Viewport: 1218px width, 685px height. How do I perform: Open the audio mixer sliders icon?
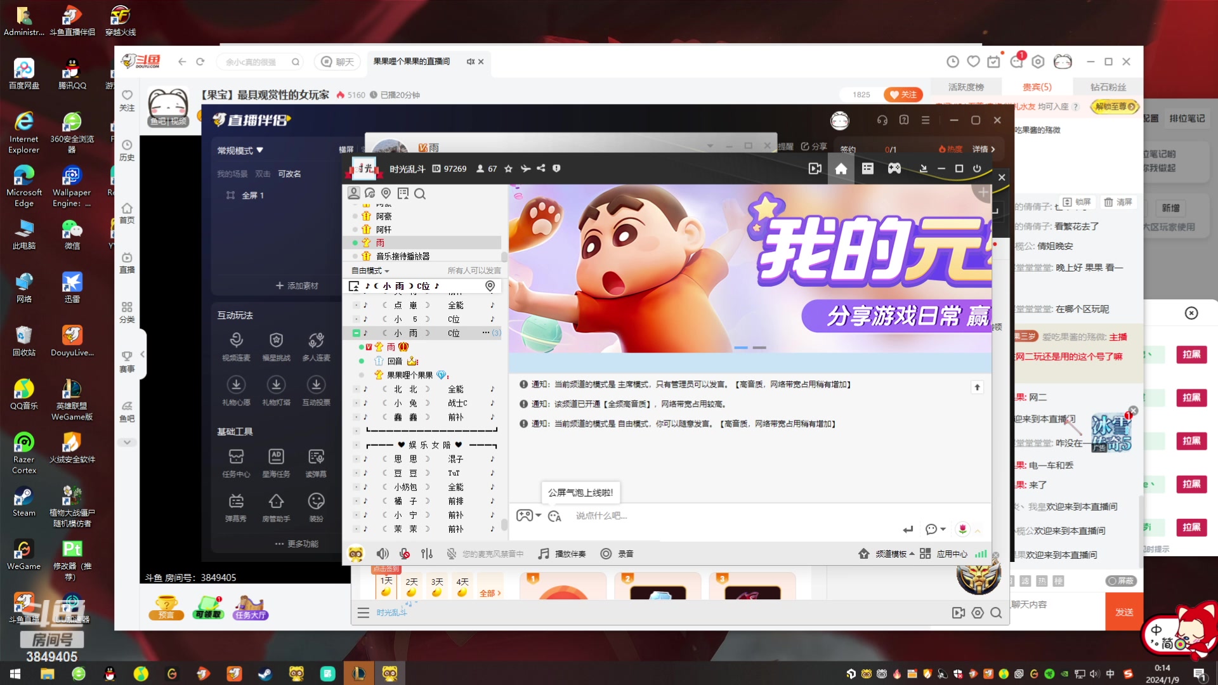pos(427,554)
